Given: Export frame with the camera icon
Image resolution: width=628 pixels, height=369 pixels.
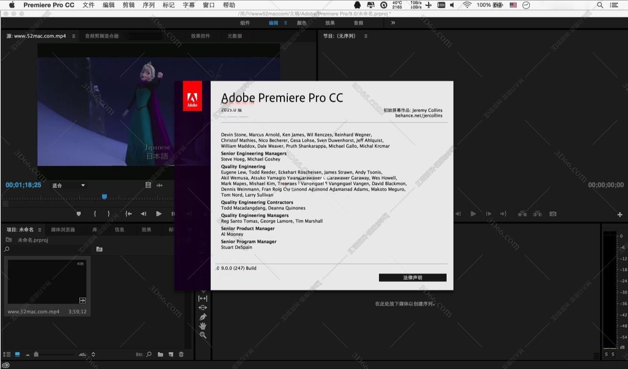Looking at the screenshot, I should coord(553,214).
